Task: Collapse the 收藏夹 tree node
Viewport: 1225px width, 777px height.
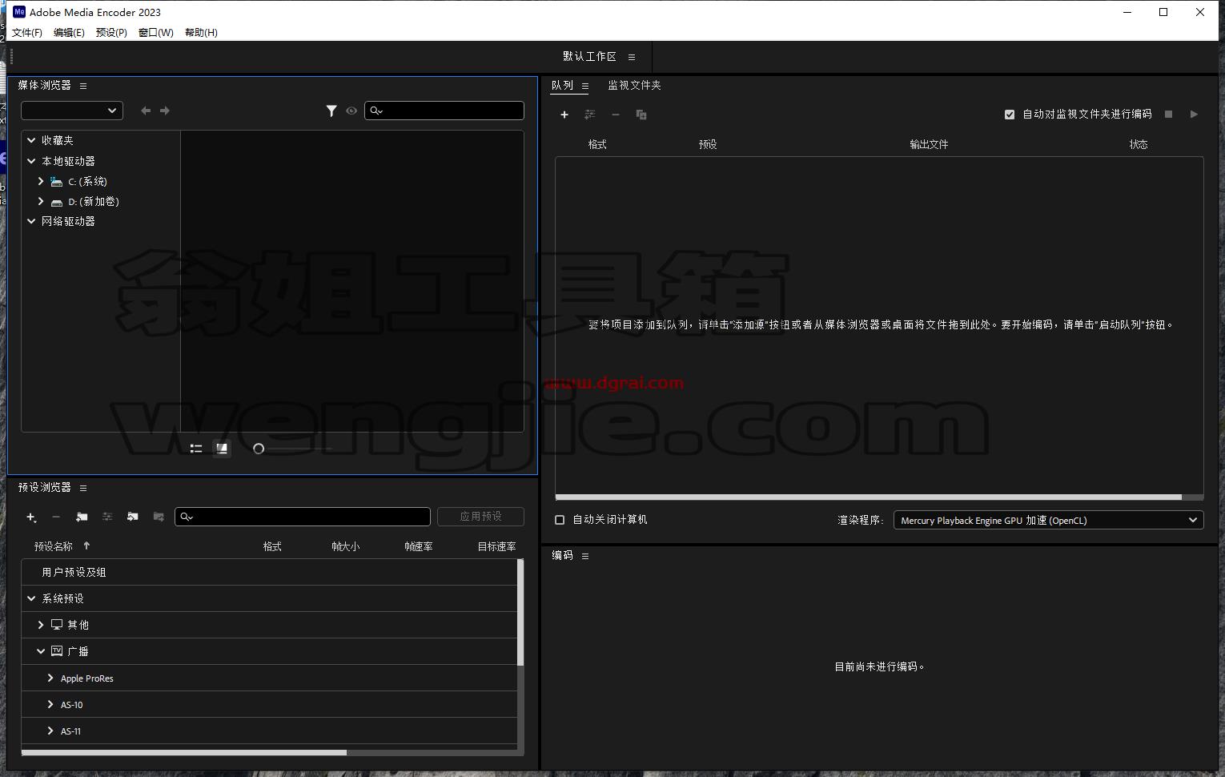Action: pyautogui.click(x=31, y=140)
